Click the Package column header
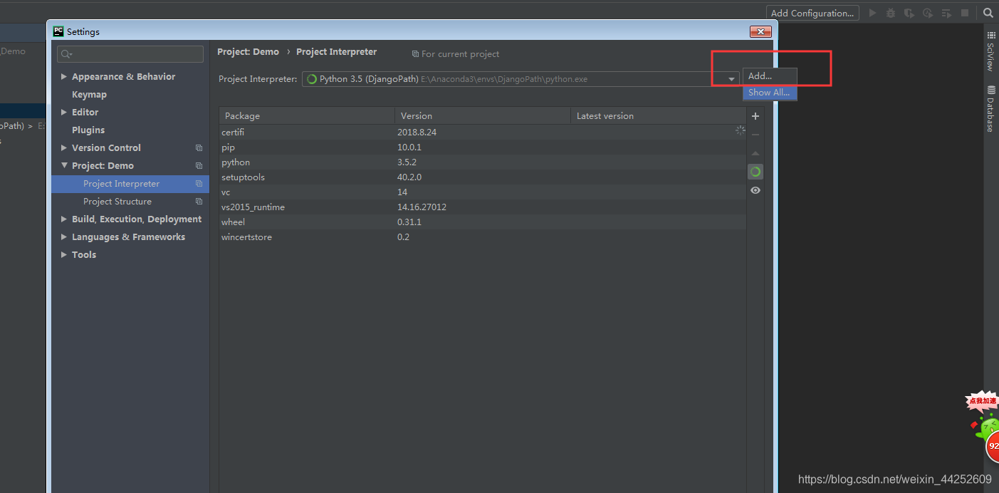The width and height of the screenshot is (999, 493). 307,116
